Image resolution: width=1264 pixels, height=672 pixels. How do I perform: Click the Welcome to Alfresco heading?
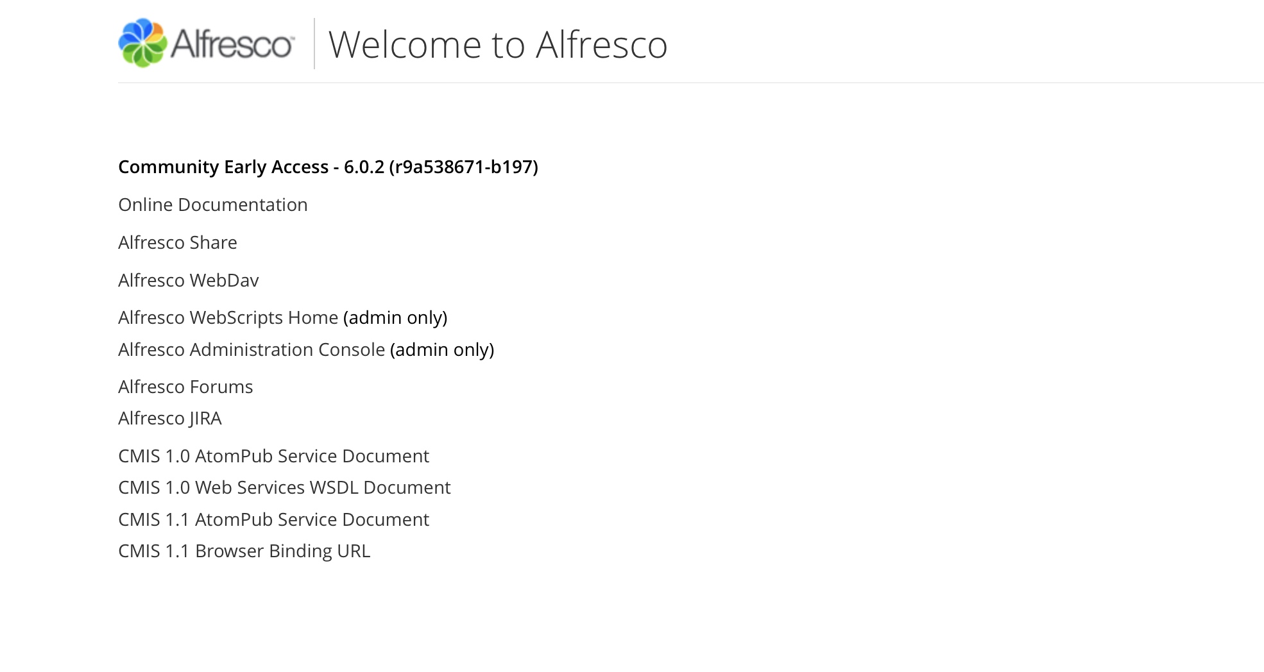point(498,45)
